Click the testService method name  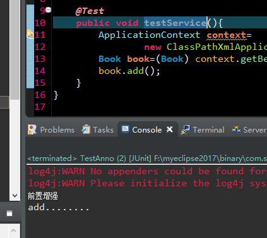click(x=175, y=23)
